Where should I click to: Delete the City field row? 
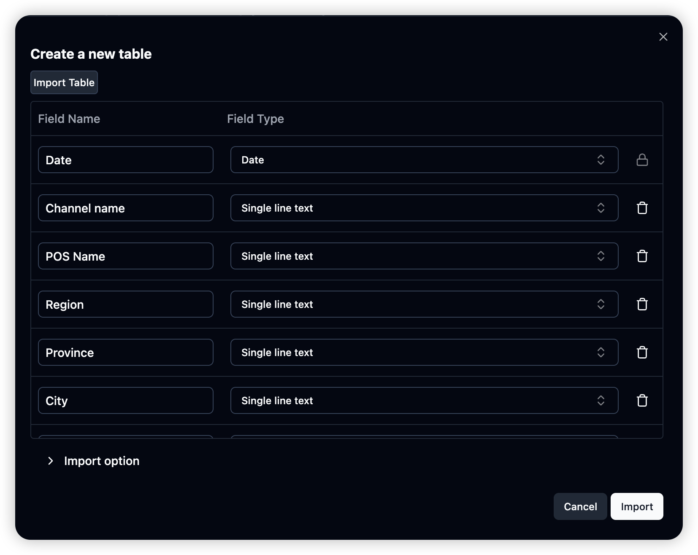click(x=642, y=400)
